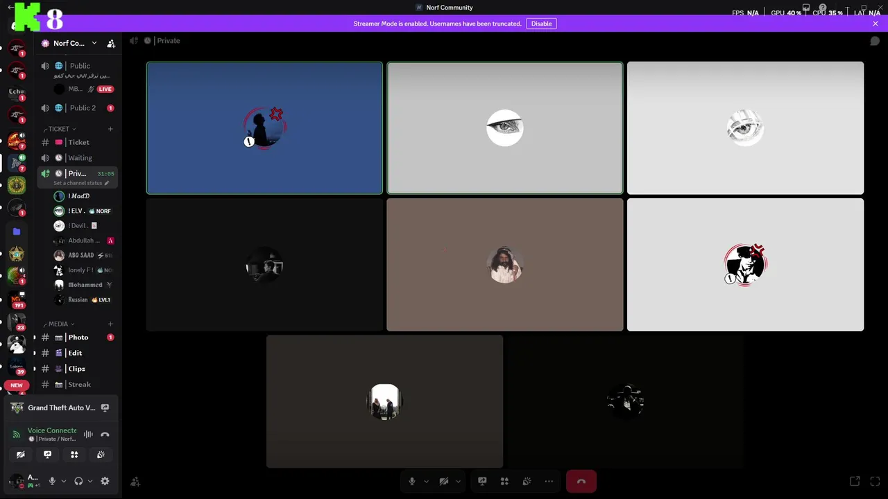The height and width of the screenshot is (499, 888).
Task: Open server with 39 notifications badge
Action: [17, 366]
